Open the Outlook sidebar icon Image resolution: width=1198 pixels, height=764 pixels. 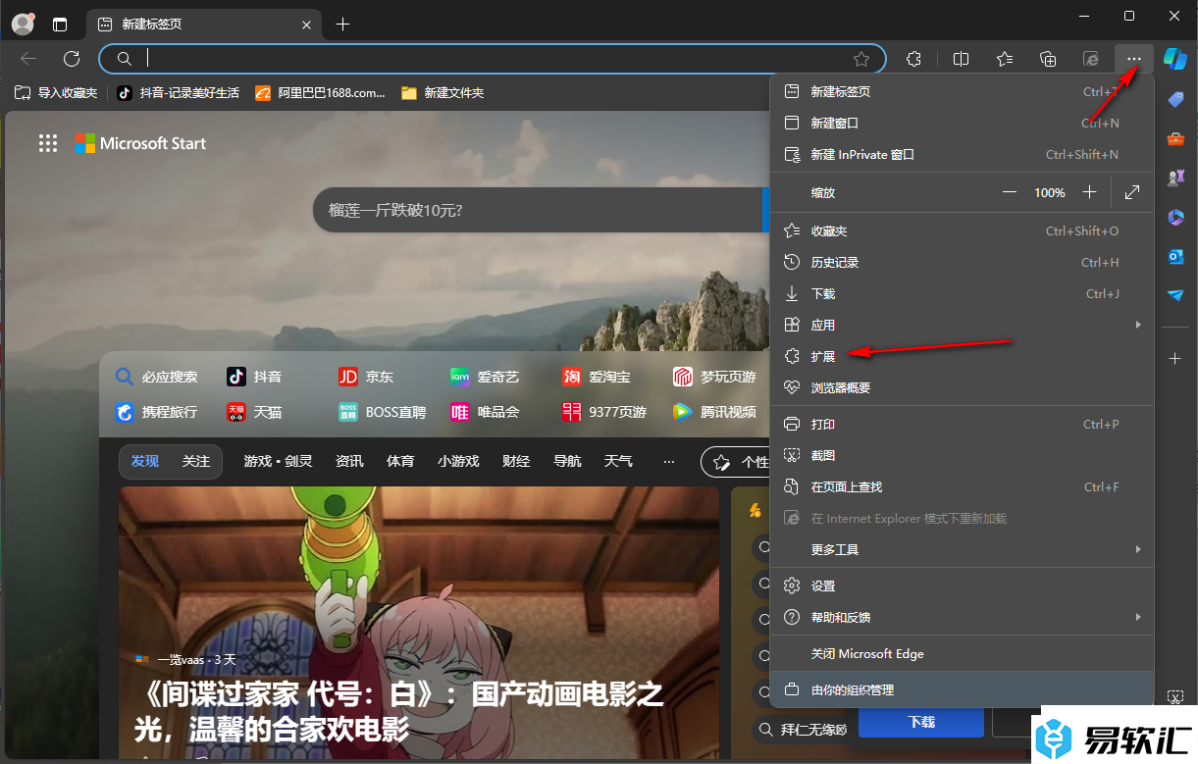point(1175,256)
